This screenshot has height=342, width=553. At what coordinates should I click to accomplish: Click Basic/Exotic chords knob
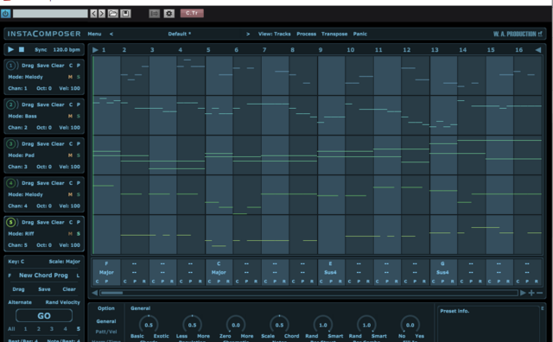pyautogui.click(x=149, y=325)
